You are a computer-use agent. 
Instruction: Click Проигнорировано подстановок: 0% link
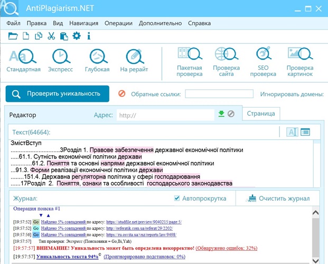(x=144, y=257)
